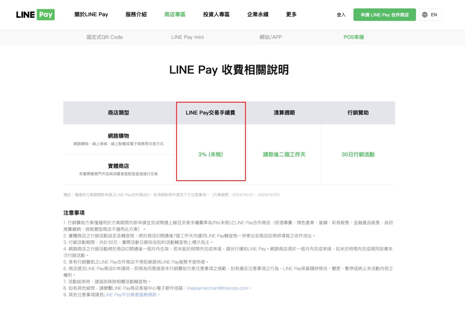465x317 pixels.
Task: Open the 關於LINE Pay menu
Action: point(91,14)
